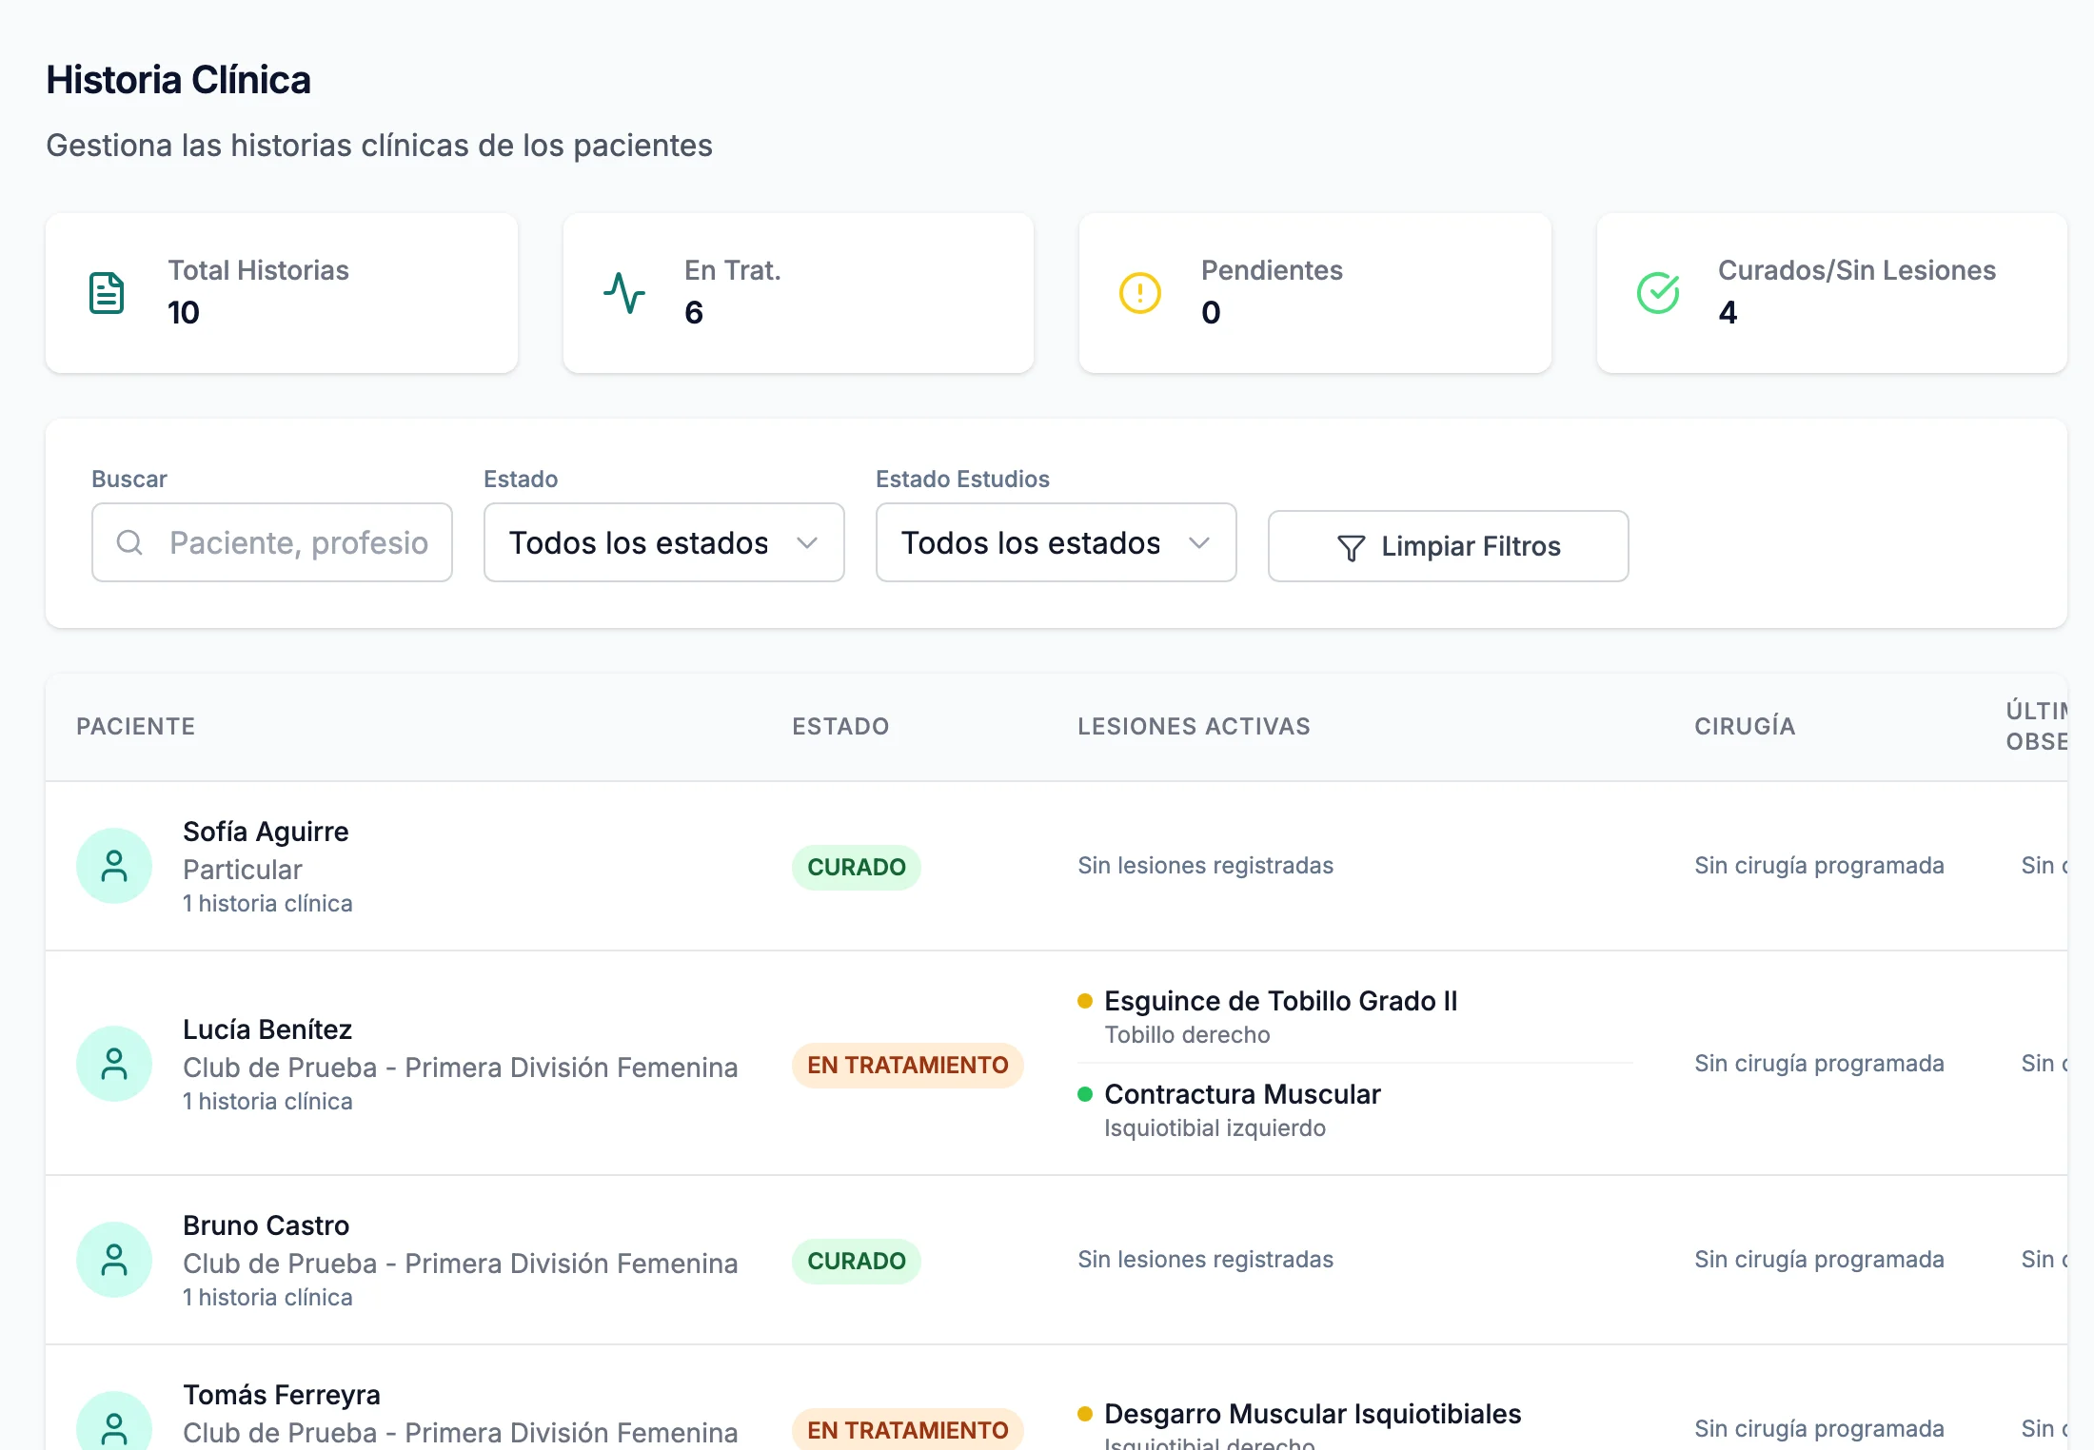Screen dimensions: 2094x1450
Task: Click the green dot beside Contractura Muscular
Action: 1085,1094
